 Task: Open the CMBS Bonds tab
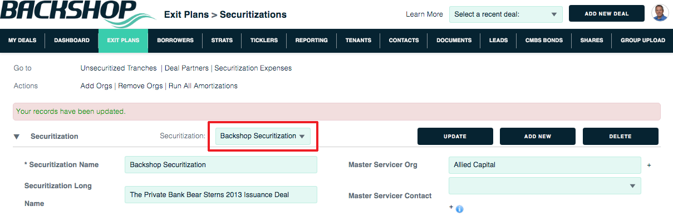(544, 41)
